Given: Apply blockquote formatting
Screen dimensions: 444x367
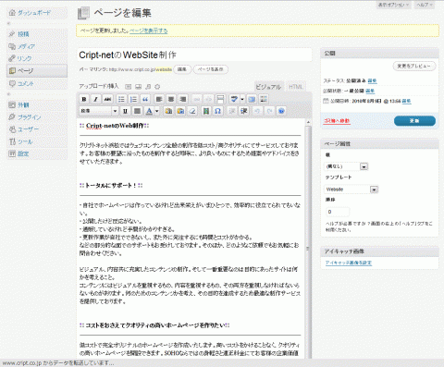Looking at the screenshot, I should click(x=145, y=99).
